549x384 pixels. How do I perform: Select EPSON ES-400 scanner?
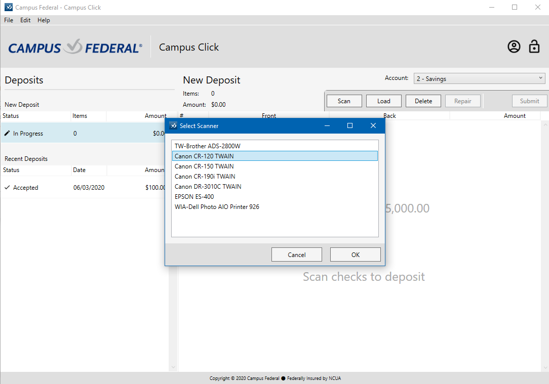coord(275,196)
